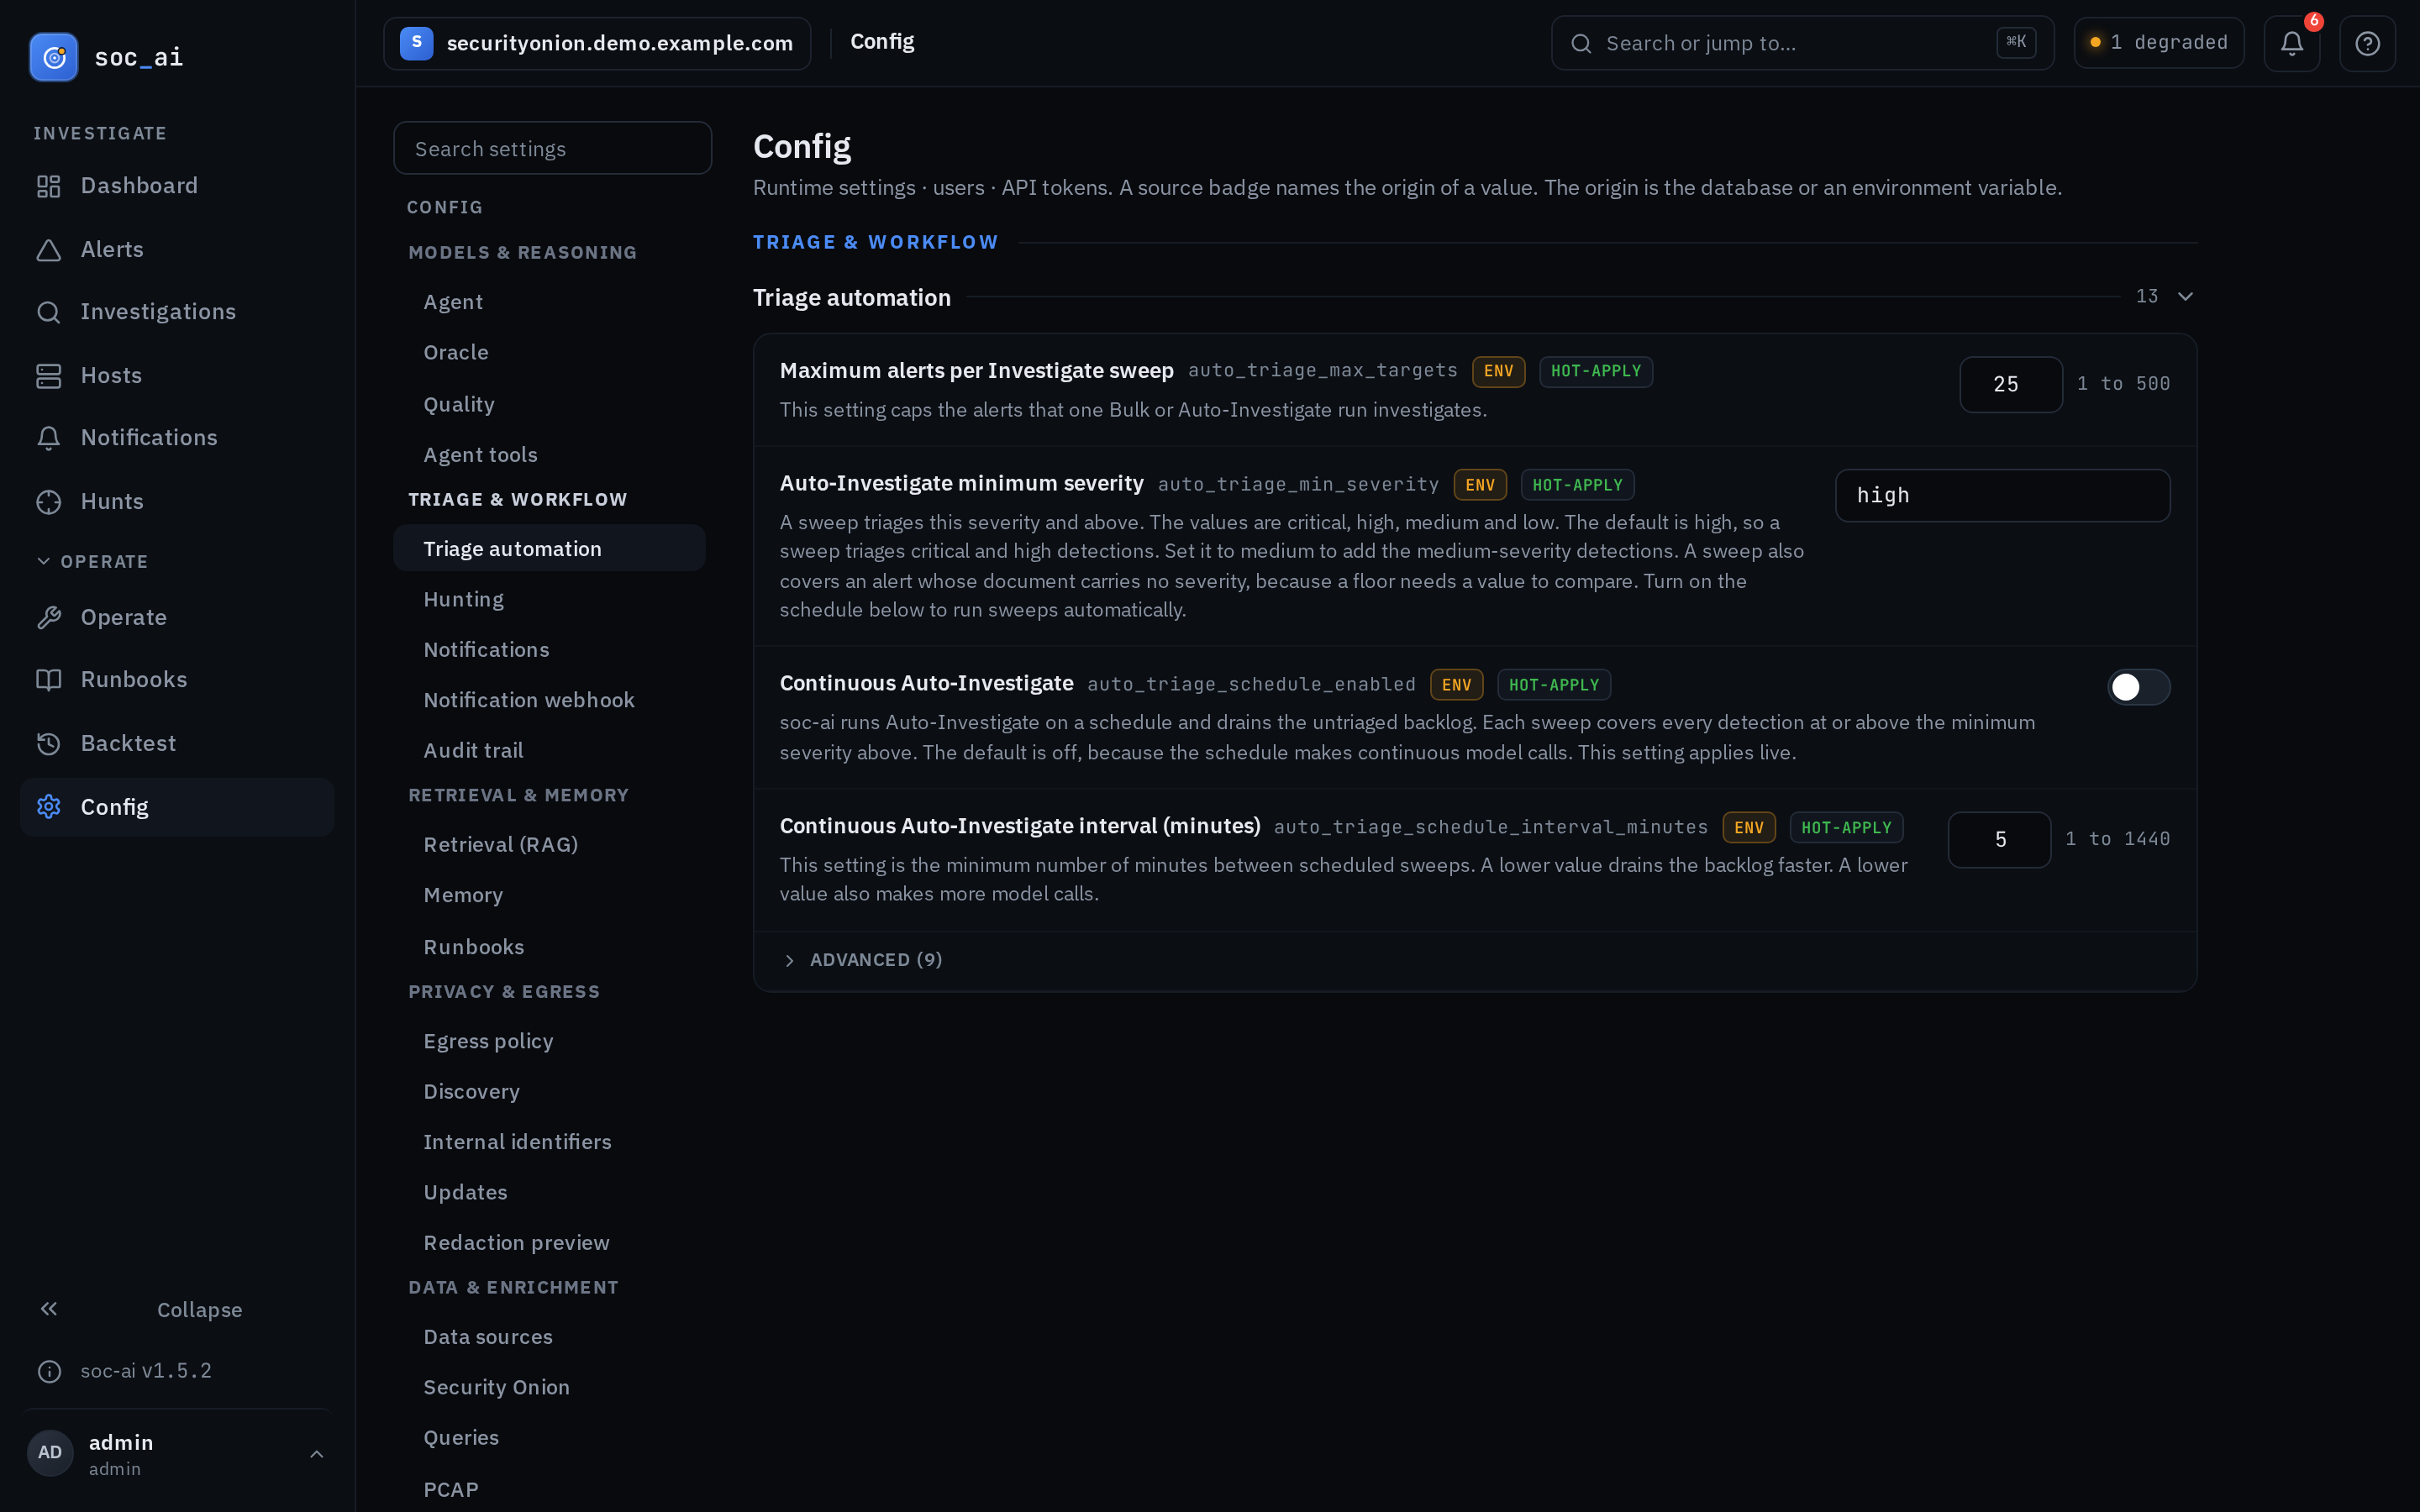Click the soc_ai logo icon
2420x1512 pixels.
tap(54, 57)
